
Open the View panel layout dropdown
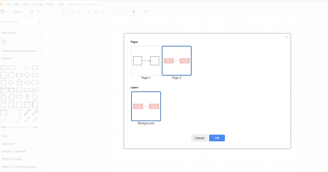pos(3,12)
